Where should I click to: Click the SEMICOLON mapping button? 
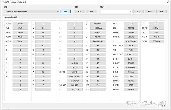(131, 41)
